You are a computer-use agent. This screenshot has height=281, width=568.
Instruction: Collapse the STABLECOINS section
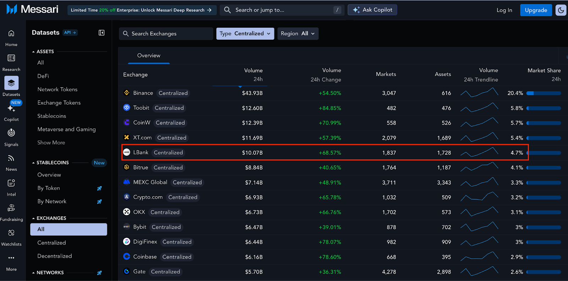[x=34, y=163]
